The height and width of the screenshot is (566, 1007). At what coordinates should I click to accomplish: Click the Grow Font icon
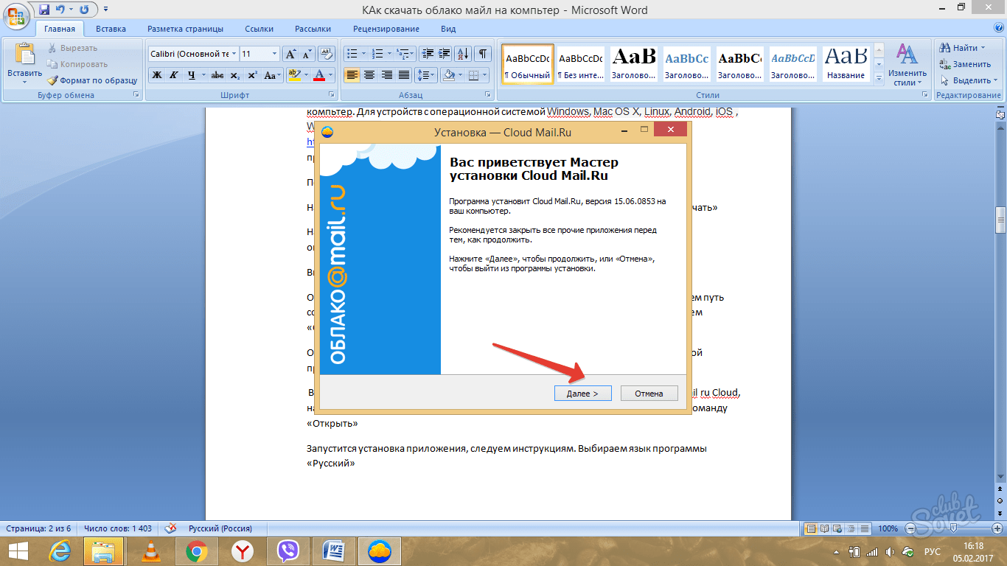[291, 54]
